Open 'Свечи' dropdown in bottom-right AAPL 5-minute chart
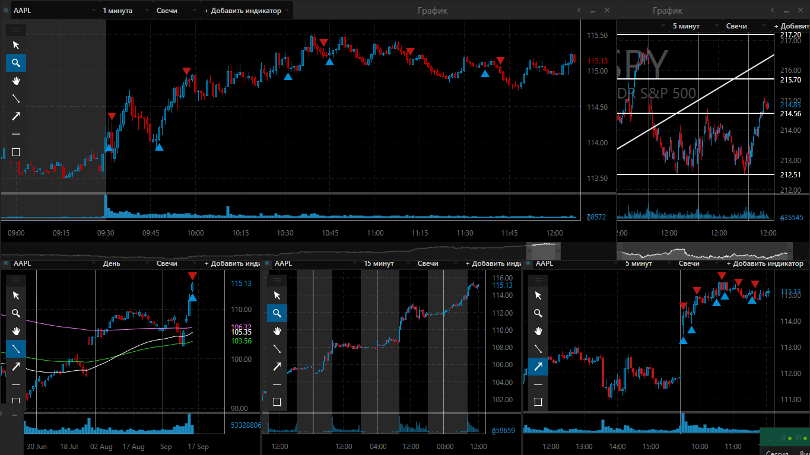This screenshot has width=810, height=455. [x=699, y=263]
